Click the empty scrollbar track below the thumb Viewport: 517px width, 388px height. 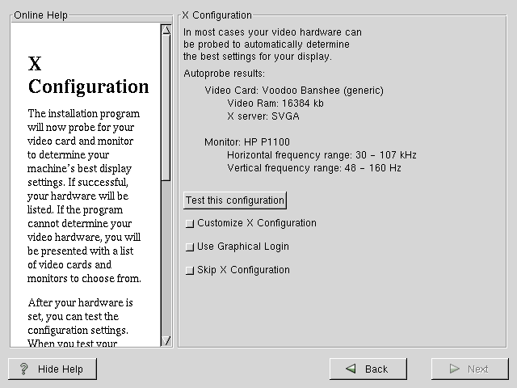click(x=166, y=259)
